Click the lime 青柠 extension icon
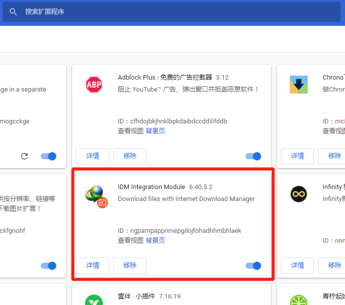Image resolution: width=345 pixels, height=305 pixels. click(299, 300)
